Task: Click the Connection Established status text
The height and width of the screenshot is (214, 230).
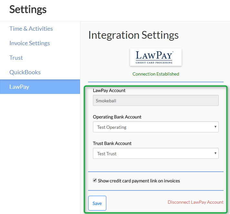Action: coord(155,74)
